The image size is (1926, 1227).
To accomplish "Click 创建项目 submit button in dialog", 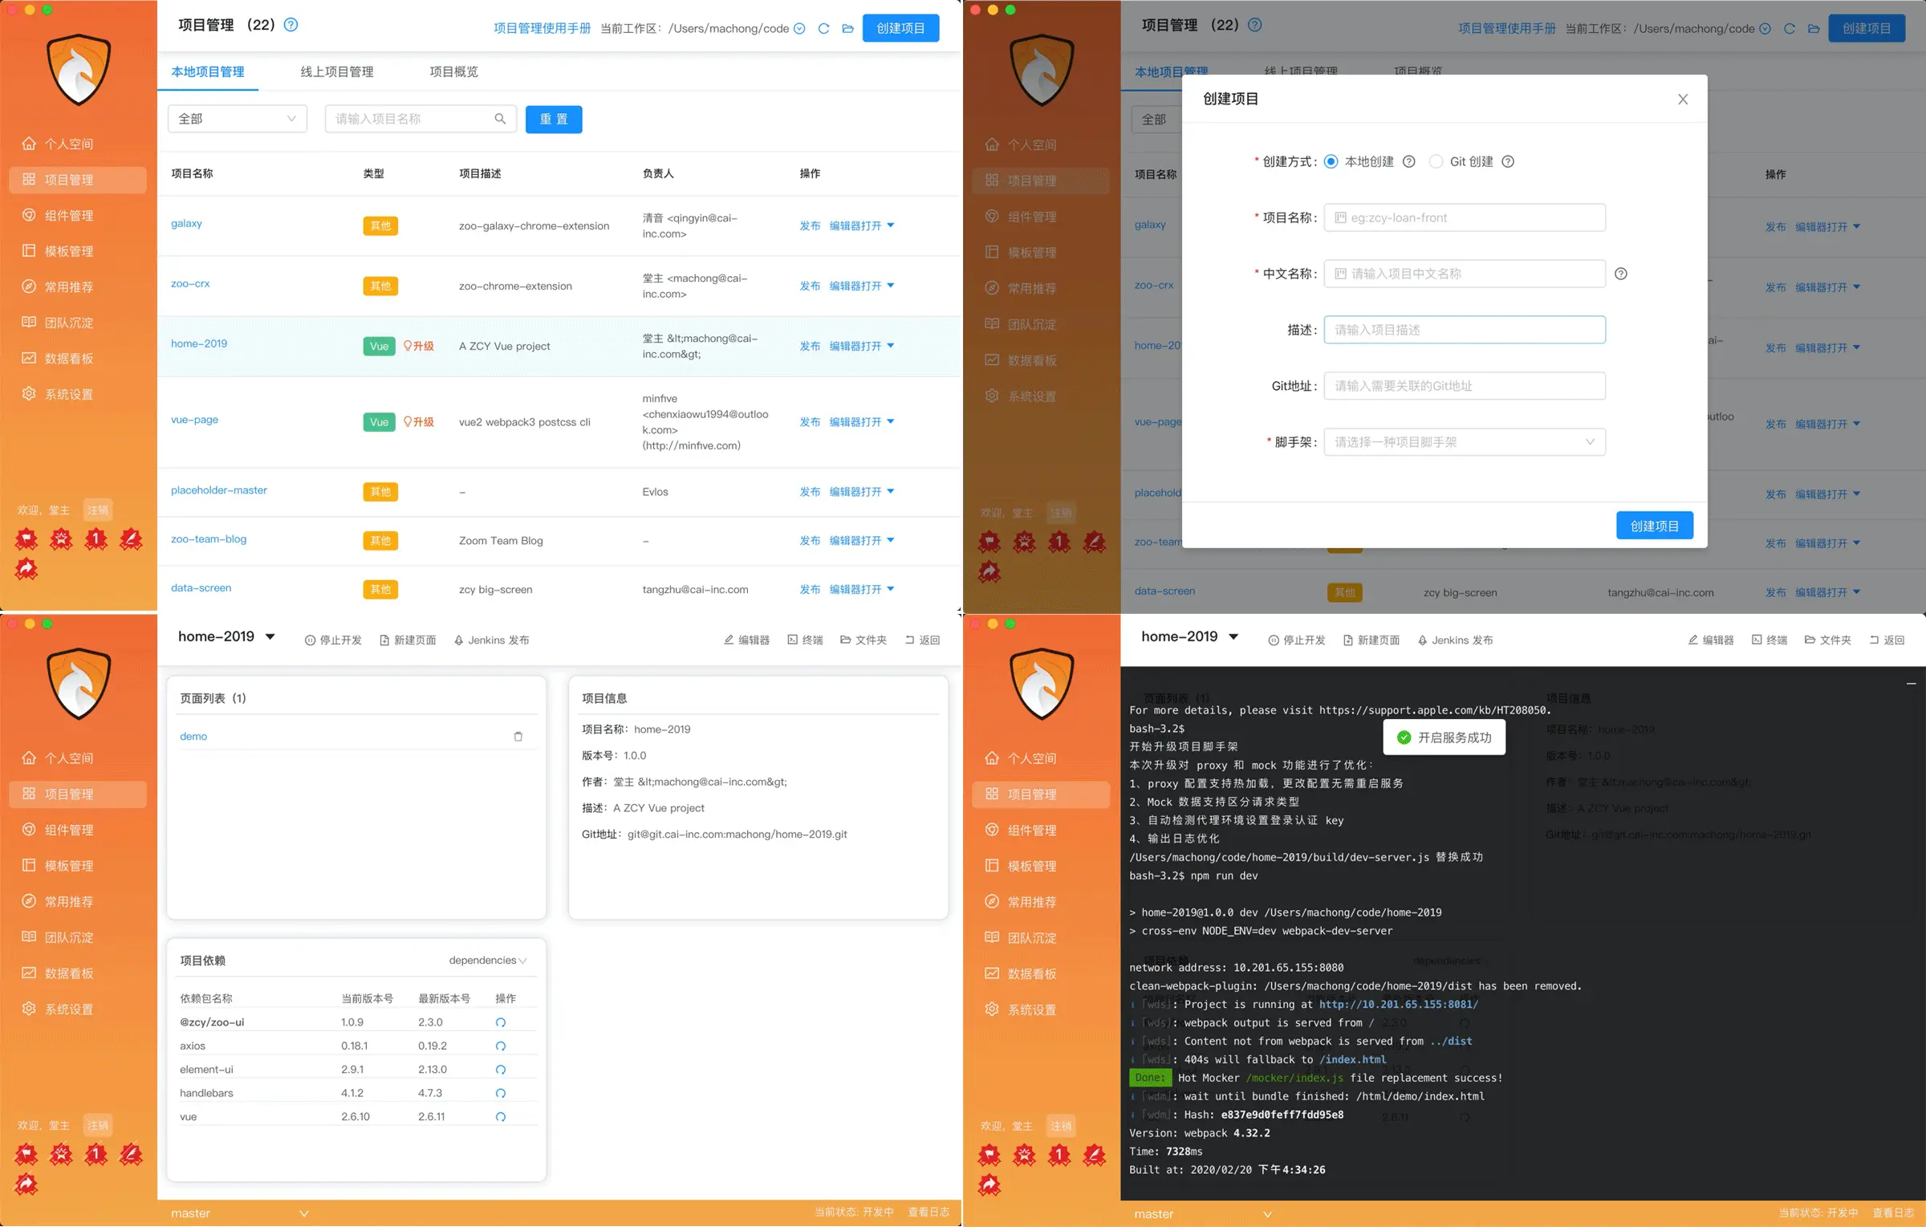I will (x=1655, y=526).
